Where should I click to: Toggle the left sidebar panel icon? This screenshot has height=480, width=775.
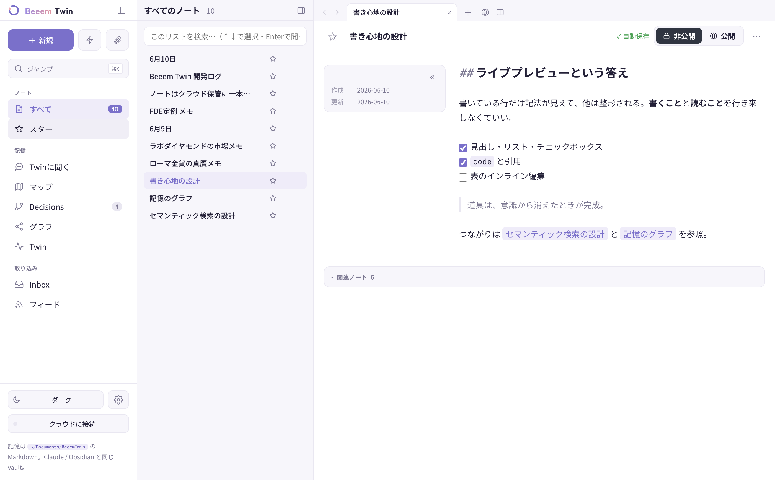[122, 11]
